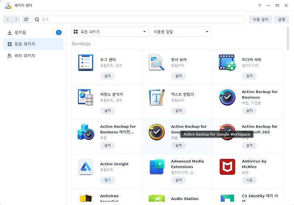
Task: Click the Text Editor (텍스트 편집기) icon
Action: pyautogui.click(x=156, y=97)
